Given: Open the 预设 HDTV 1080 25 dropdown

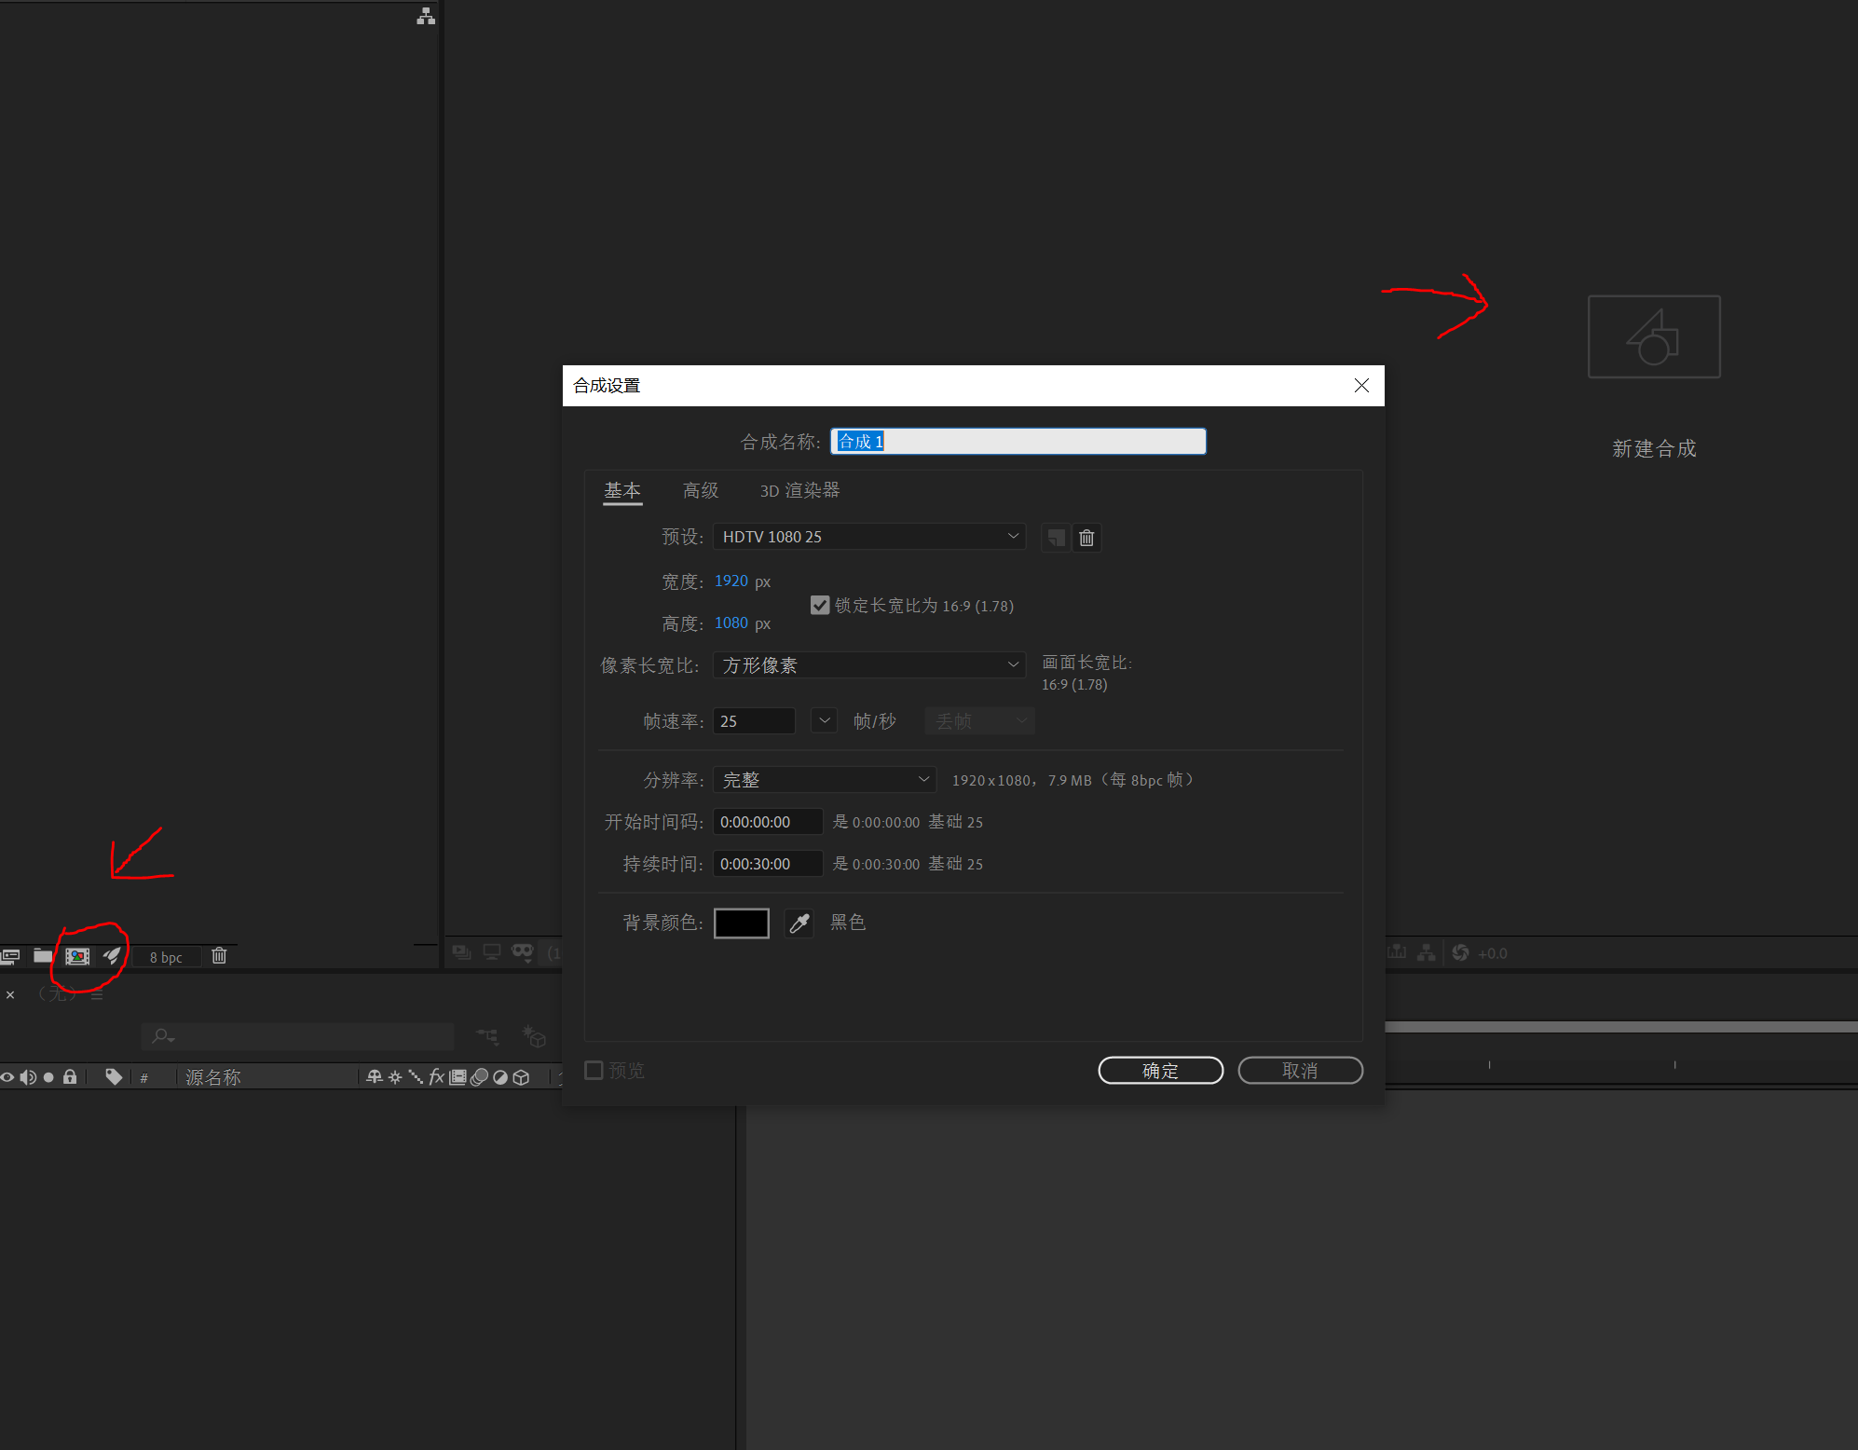Looking at the screenshot, I should pos(869,537).
